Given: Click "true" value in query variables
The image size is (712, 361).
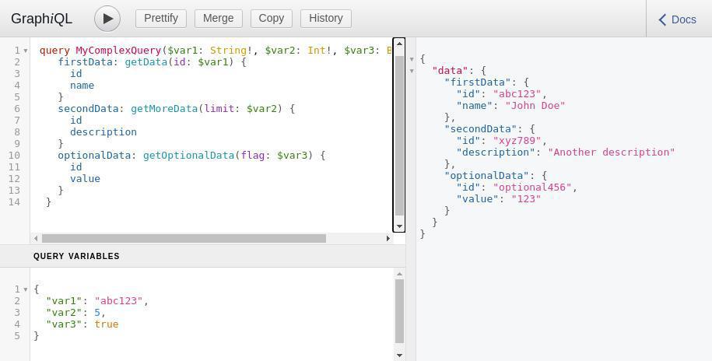Looking at the screenshot, I should point(107,324).
